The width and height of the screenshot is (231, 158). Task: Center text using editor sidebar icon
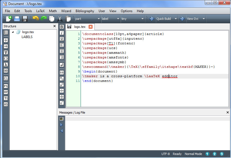pyautogui.click(x=62, y=51)
